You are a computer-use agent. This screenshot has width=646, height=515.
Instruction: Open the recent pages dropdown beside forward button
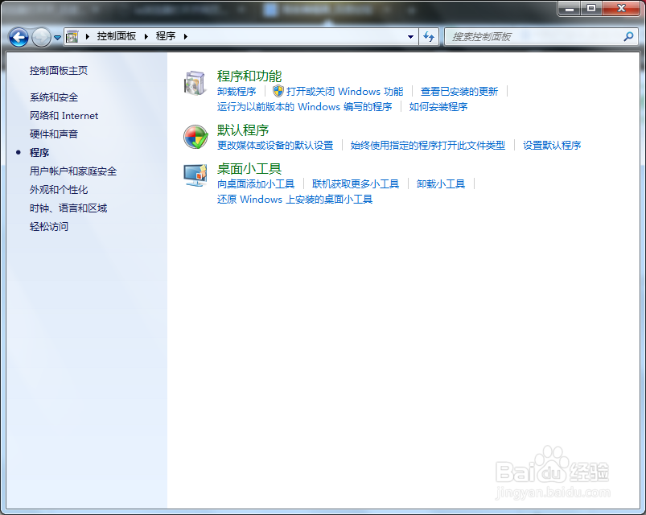(56, 36)
